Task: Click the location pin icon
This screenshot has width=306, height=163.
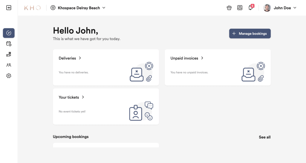Action: click(53, 8)
